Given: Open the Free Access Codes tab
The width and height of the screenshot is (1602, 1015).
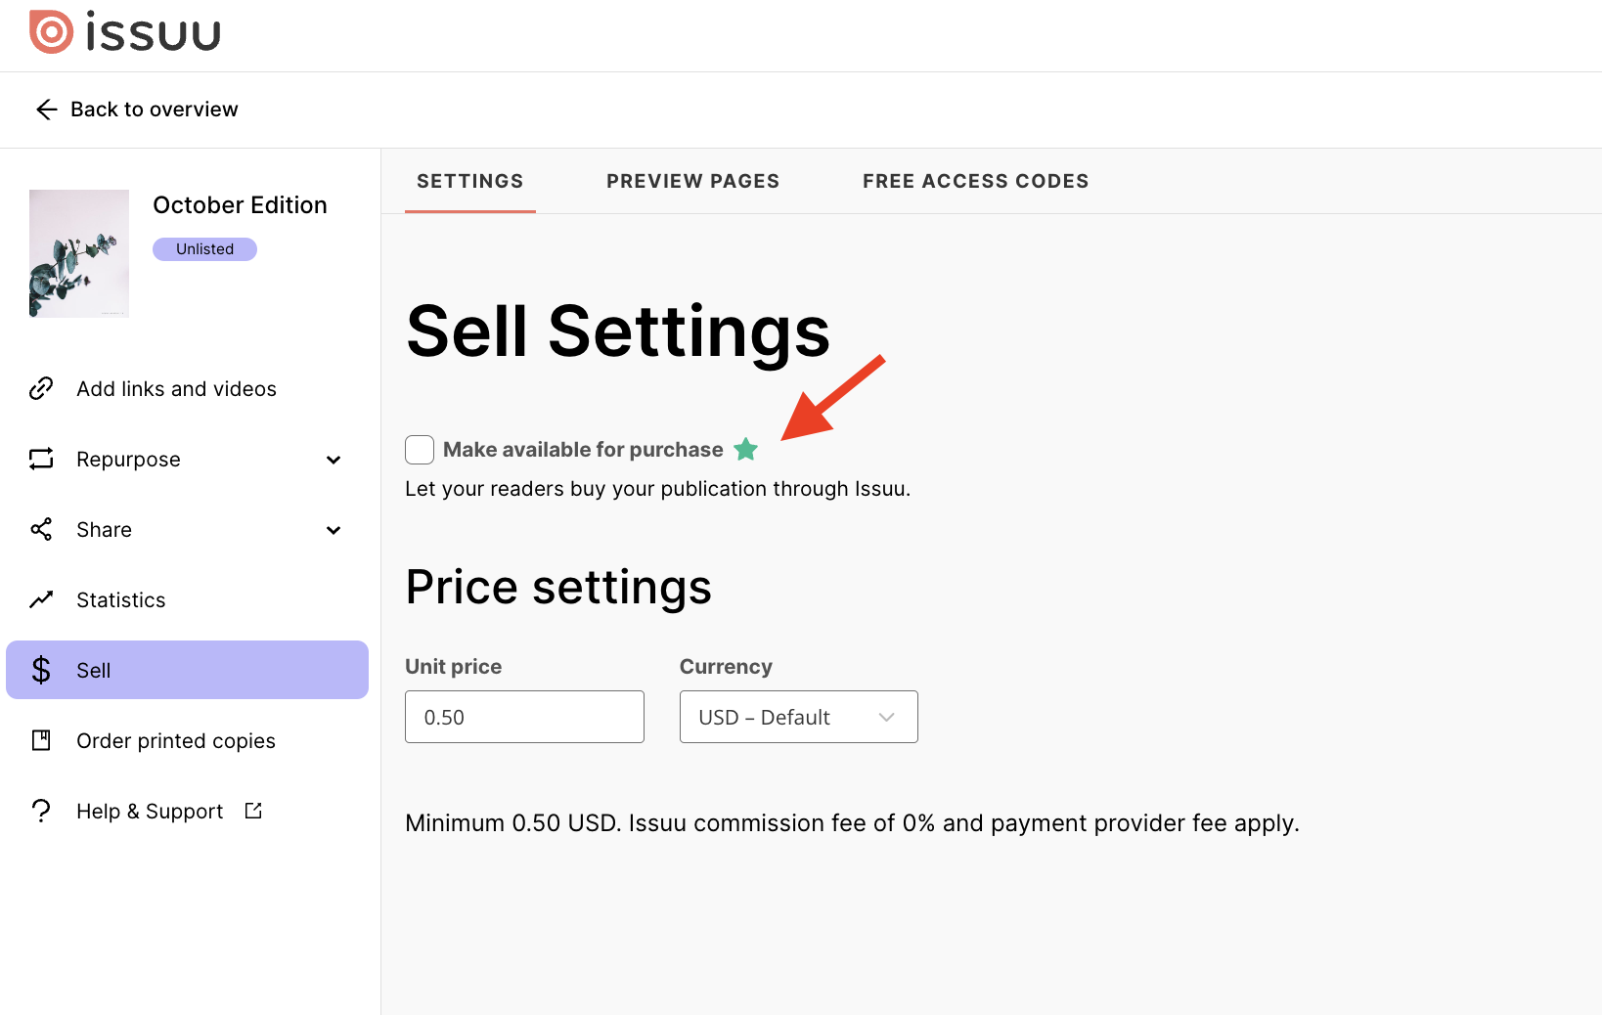Looking at the screenshot, I should click(x=975, y=181).
